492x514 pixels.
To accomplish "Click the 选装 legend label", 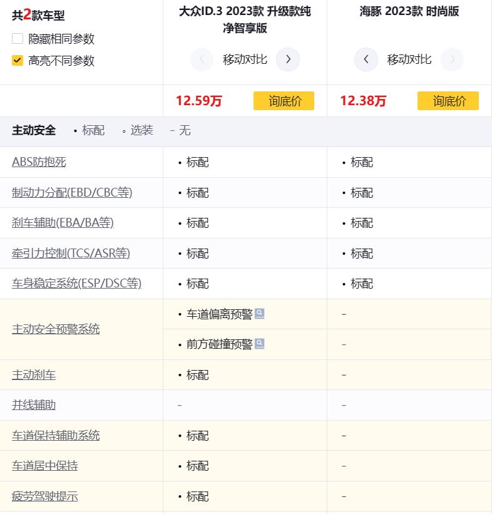I will coord(141,130).
